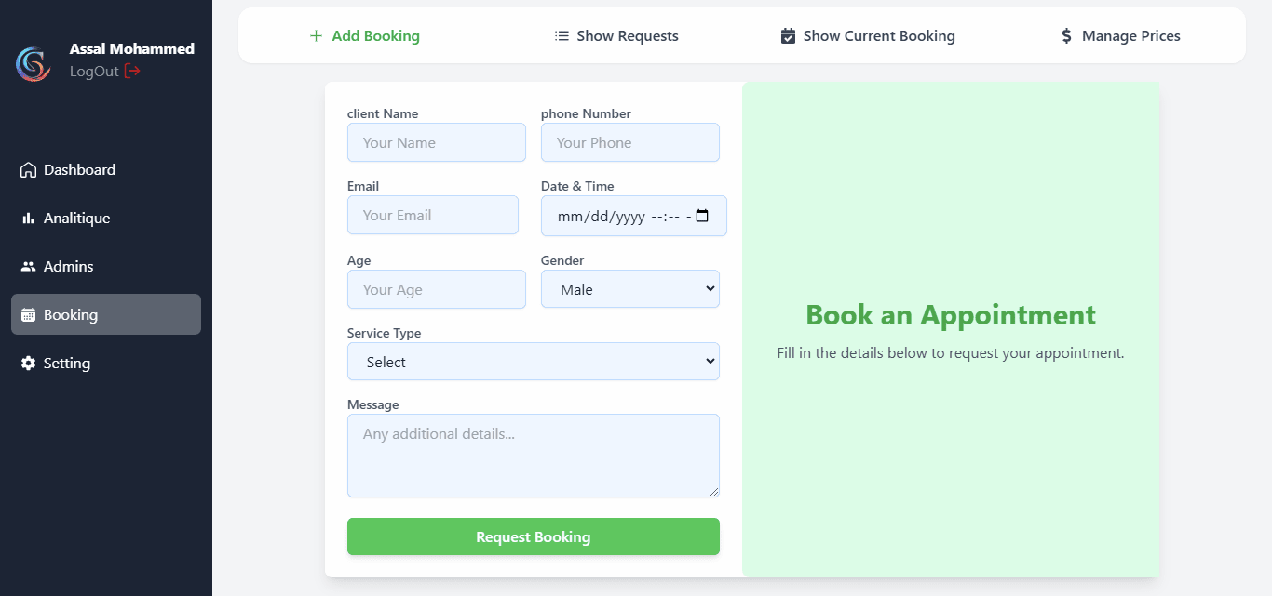Click the Show Requests list icon
The height and width of the screenshot is (596, 1272).
[562, 36]
